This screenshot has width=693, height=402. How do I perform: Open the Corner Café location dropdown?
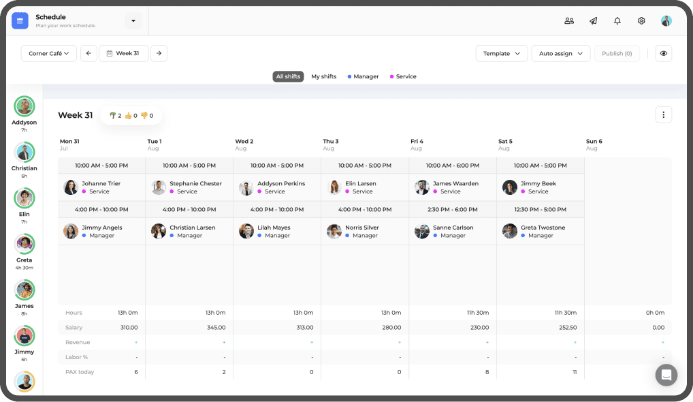click(x=49, y=54)
